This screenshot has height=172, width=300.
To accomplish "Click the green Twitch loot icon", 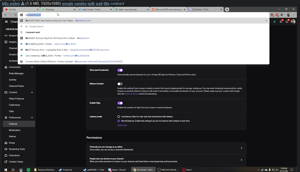I will (x=274, y=22).
